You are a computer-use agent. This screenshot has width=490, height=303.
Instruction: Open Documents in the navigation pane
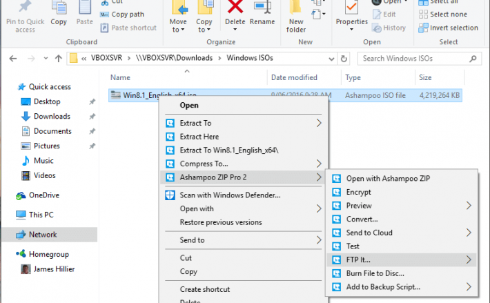point(52,131)
